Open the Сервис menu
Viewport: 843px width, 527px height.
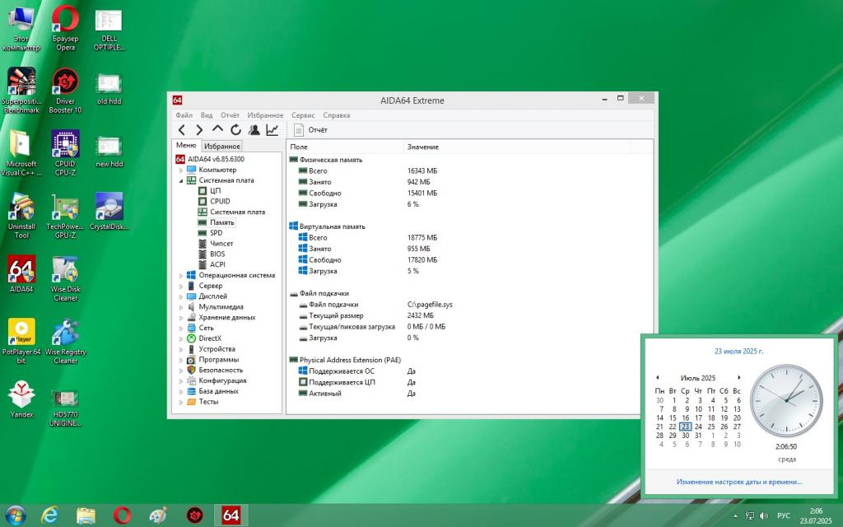tap(303, 115)
